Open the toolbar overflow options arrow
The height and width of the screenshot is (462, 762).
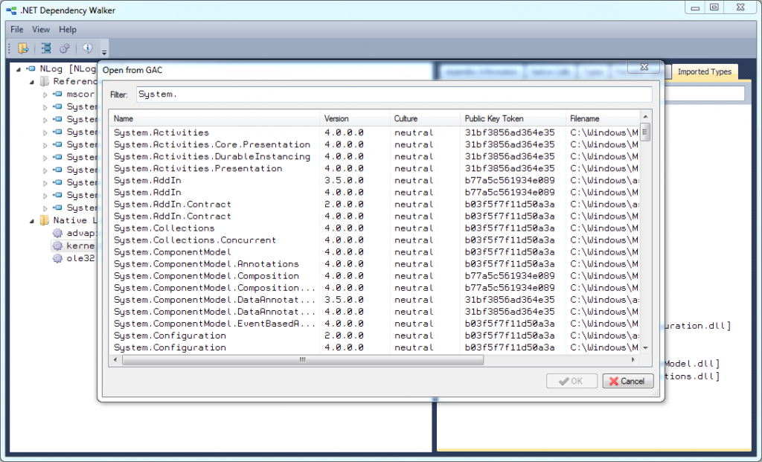[104, 51]
